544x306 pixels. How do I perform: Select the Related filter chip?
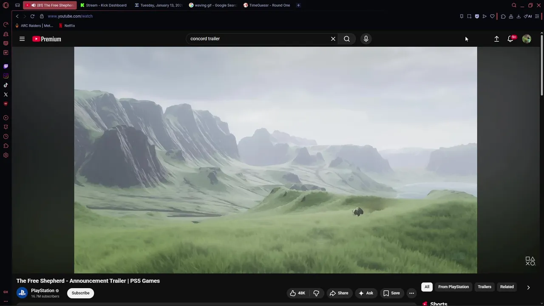(507, 287)
